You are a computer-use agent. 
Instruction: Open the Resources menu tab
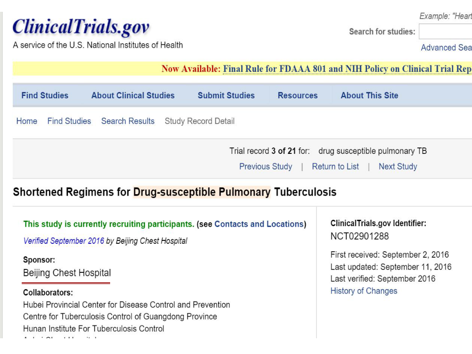click(x=297, y=95)
